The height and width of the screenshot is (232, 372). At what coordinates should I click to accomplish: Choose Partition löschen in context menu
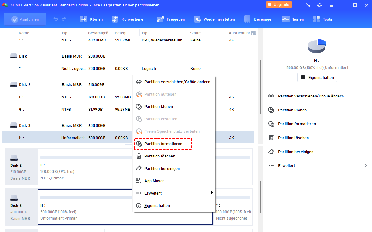[x=174, y=156]
